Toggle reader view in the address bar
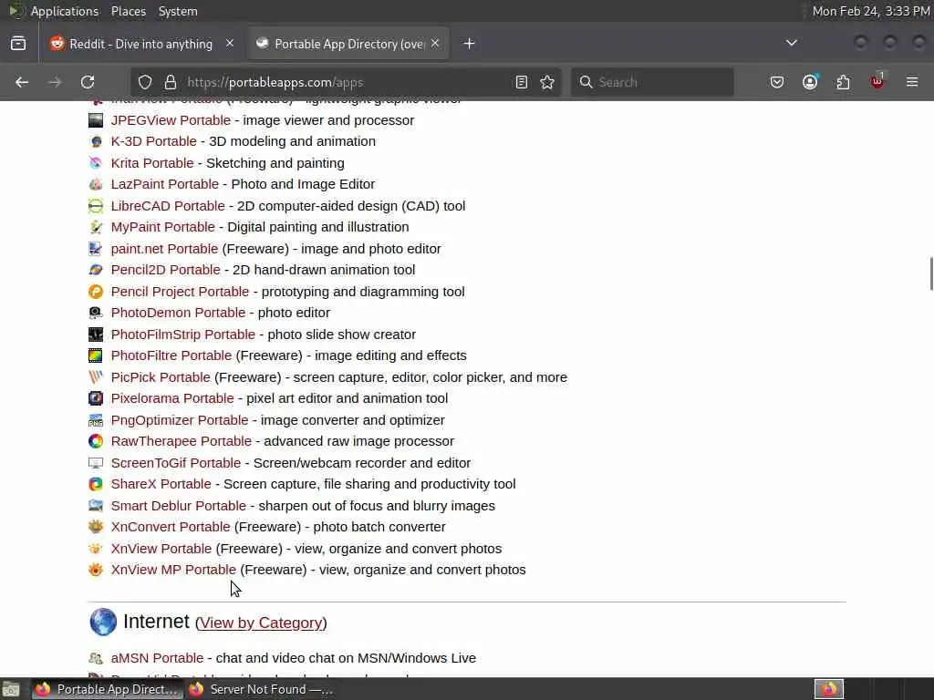The height and width of the screenshot is (700, 934). pos(521,82)
